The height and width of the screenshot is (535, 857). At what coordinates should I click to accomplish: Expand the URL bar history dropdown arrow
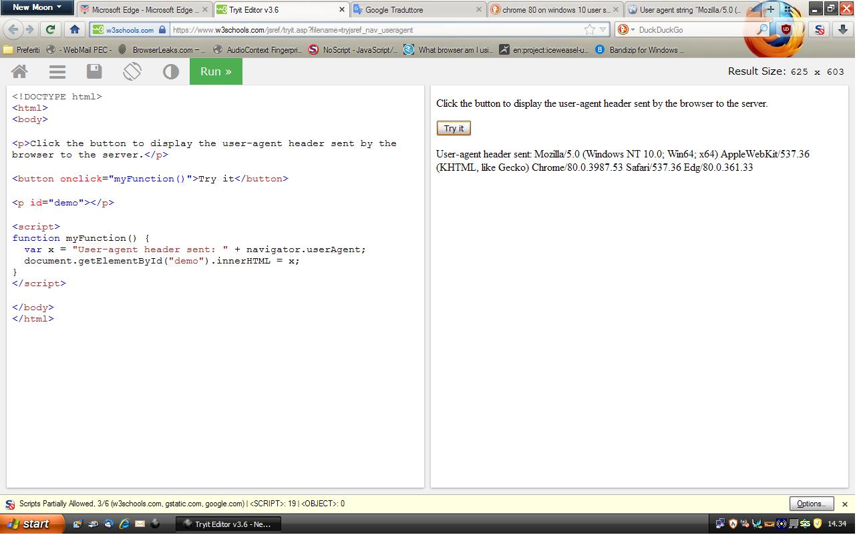click(603, 29)
